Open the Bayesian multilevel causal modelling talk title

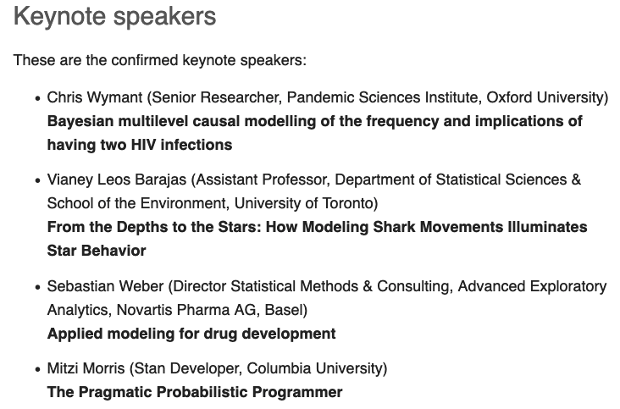click(314, 121)
